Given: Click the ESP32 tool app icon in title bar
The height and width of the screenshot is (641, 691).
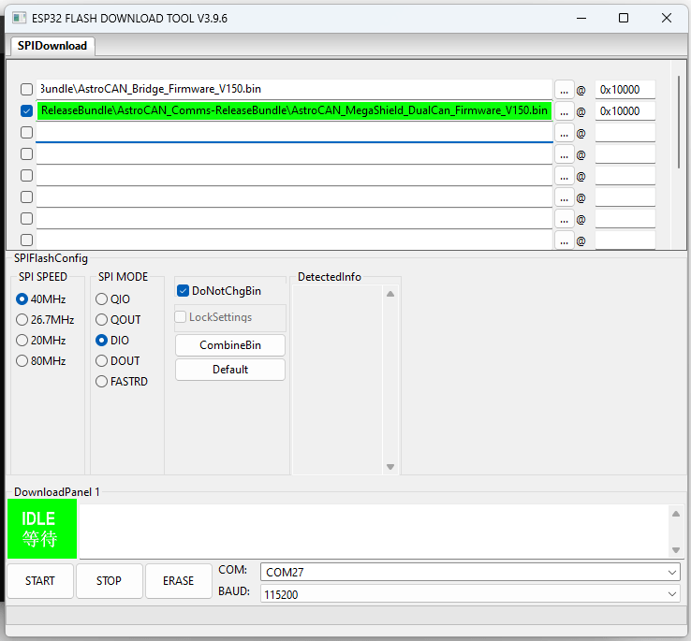Looking at the screenshot, I should pos(19,18).
